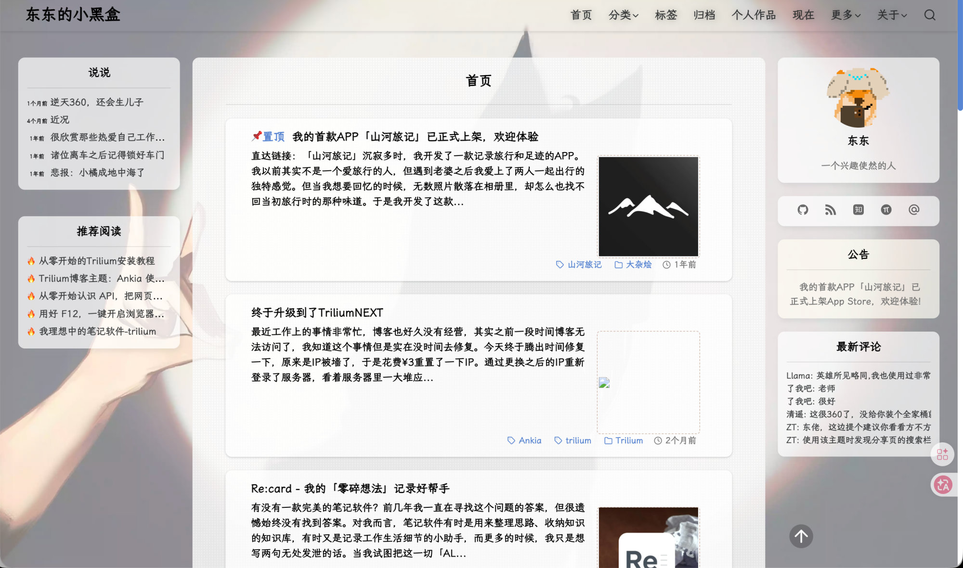Click the mountain app thumbnail image

click(x=648, y=206)
